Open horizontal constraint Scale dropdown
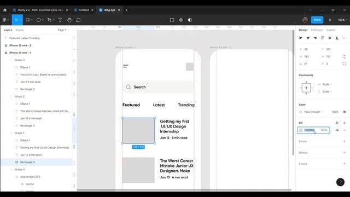The width and height of the screenshot is (350, 197). click(x=327, y=84)
